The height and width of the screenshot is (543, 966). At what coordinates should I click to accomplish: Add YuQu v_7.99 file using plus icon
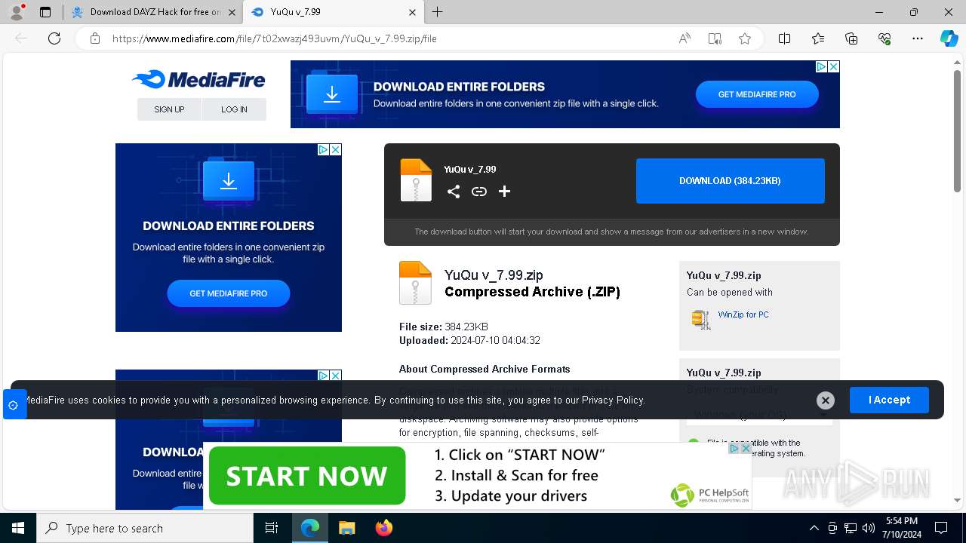tap(504, 192)
